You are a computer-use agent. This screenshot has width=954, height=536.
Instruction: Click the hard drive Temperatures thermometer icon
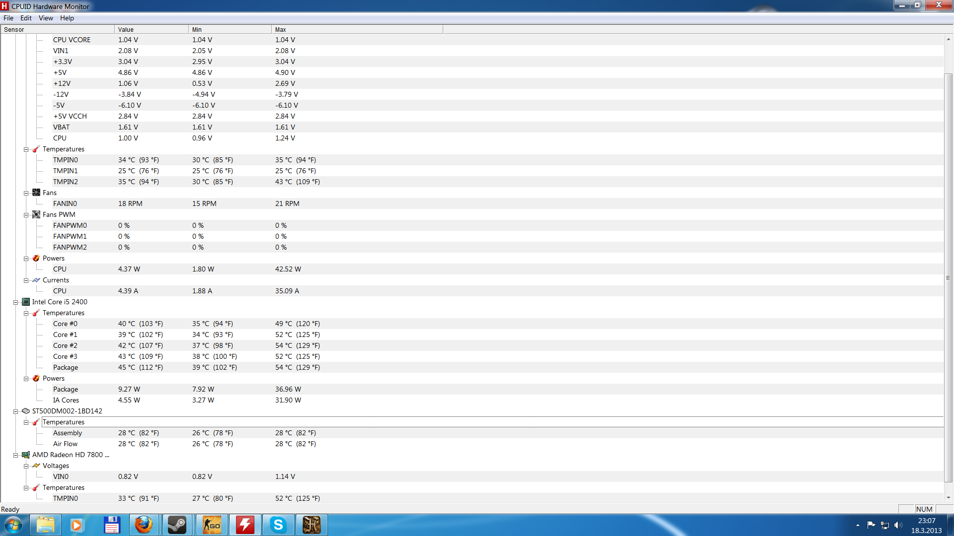click(x=36, y=422)
